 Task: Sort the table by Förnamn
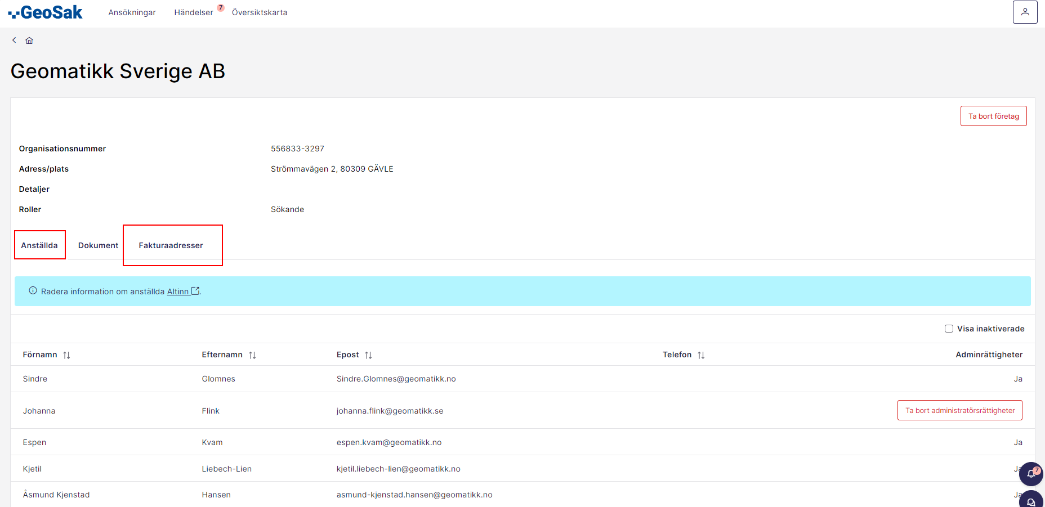[66, 355]
